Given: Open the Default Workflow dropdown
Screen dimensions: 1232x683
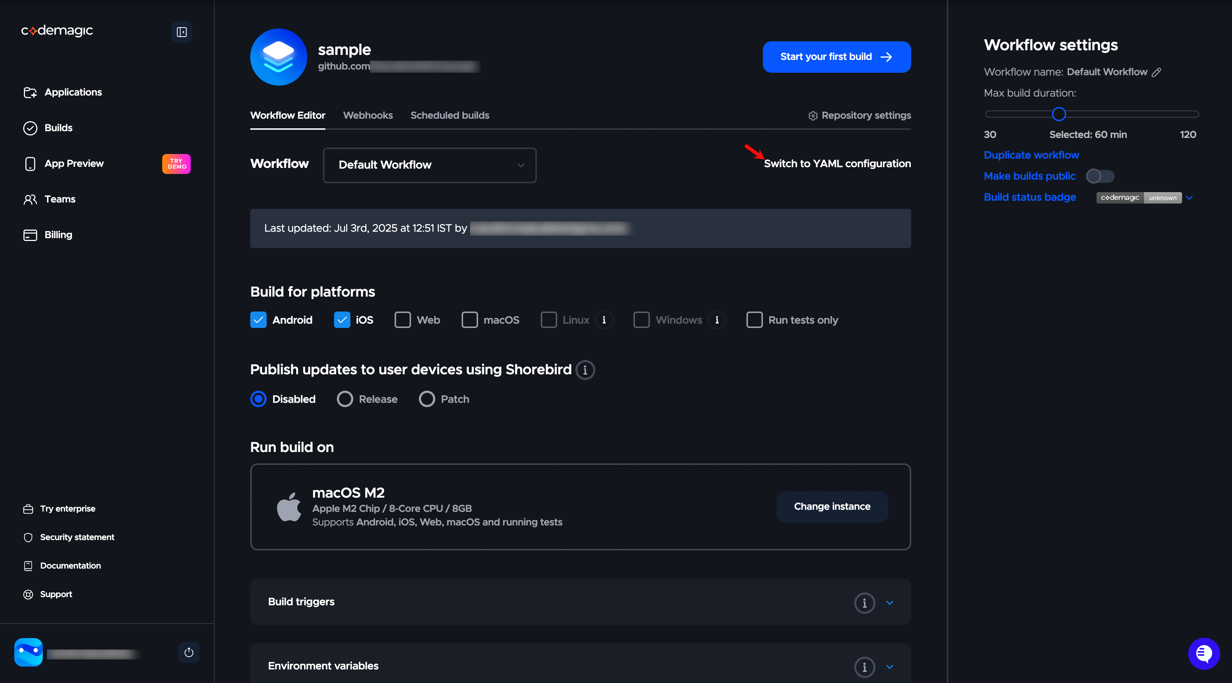Looking at the screenshot, I should click(x=430, y=165).
